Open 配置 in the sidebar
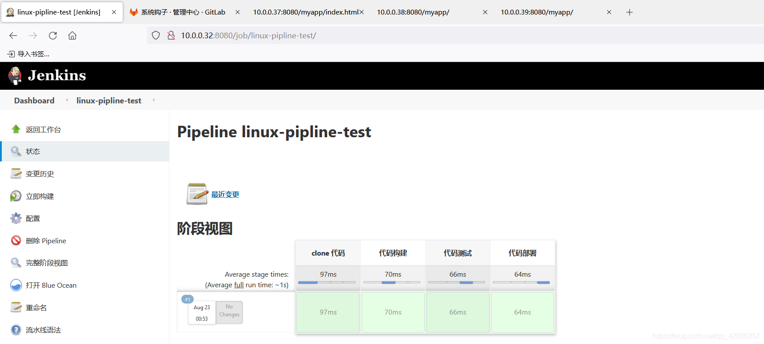The width and height of the screenshot is (764, 344). (x=33, y=218)
